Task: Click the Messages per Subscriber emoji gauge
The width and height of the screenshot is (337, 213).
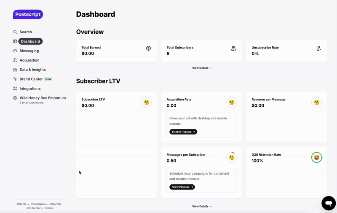Action: point(231,157)
